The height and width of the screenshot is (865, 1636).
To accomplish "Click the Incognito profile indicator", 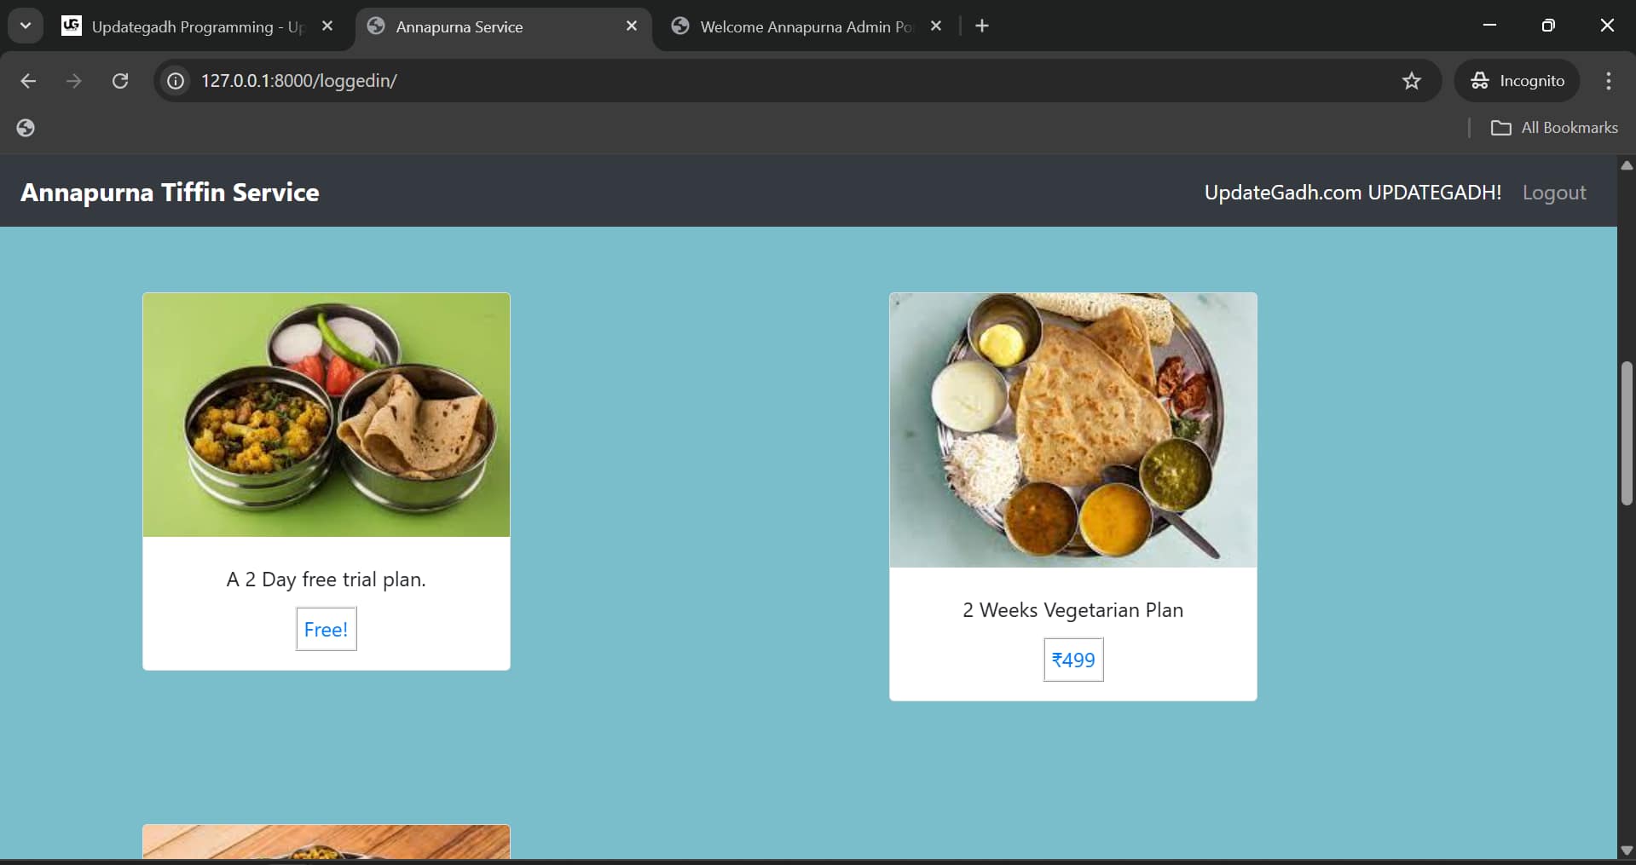I will (1517, 81).
